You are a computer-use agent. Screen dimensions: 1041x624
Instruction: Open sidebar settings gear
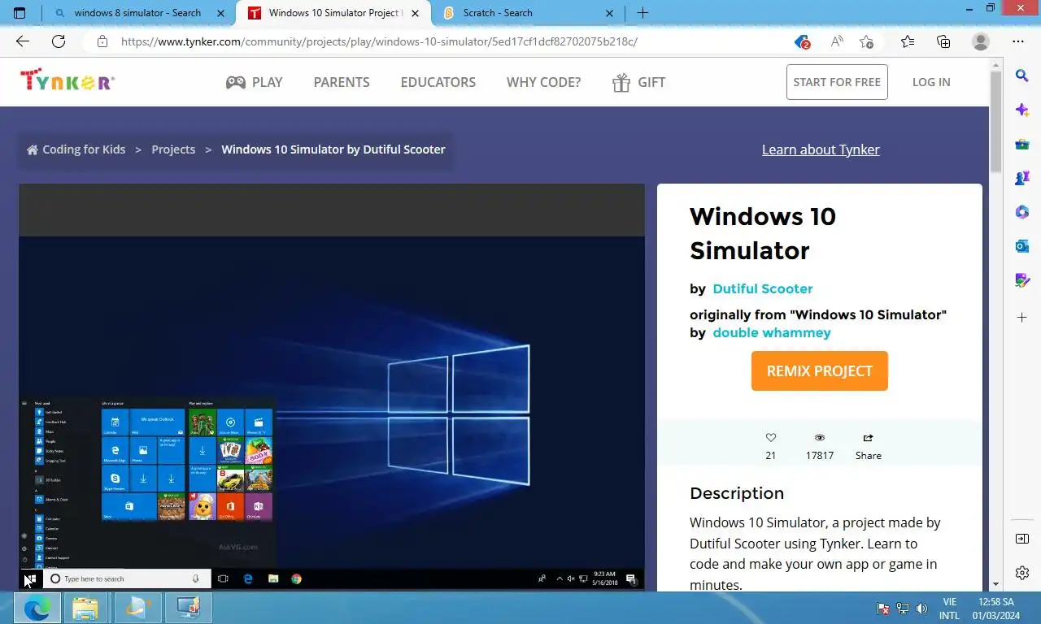click(1022, 573)
